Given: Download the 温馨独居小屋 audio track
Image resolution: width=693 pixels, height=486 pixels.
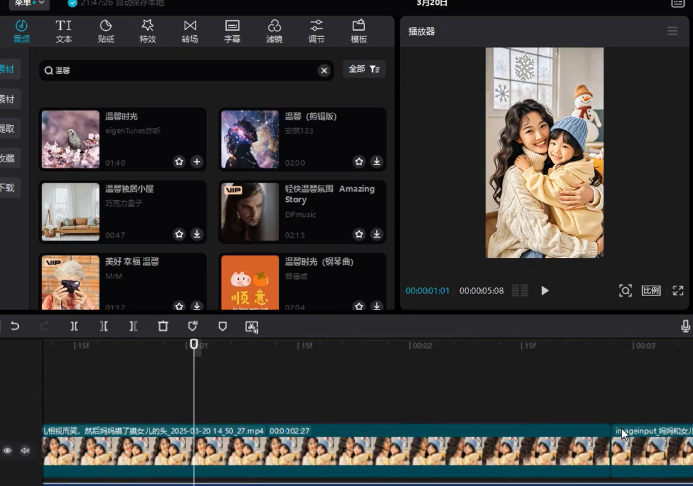Looking at the screenshot, I should (197, 234).
